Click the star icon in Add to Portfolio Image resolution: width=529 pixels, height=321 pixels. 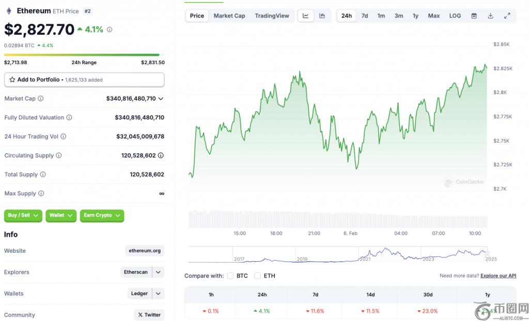[12, 80]
